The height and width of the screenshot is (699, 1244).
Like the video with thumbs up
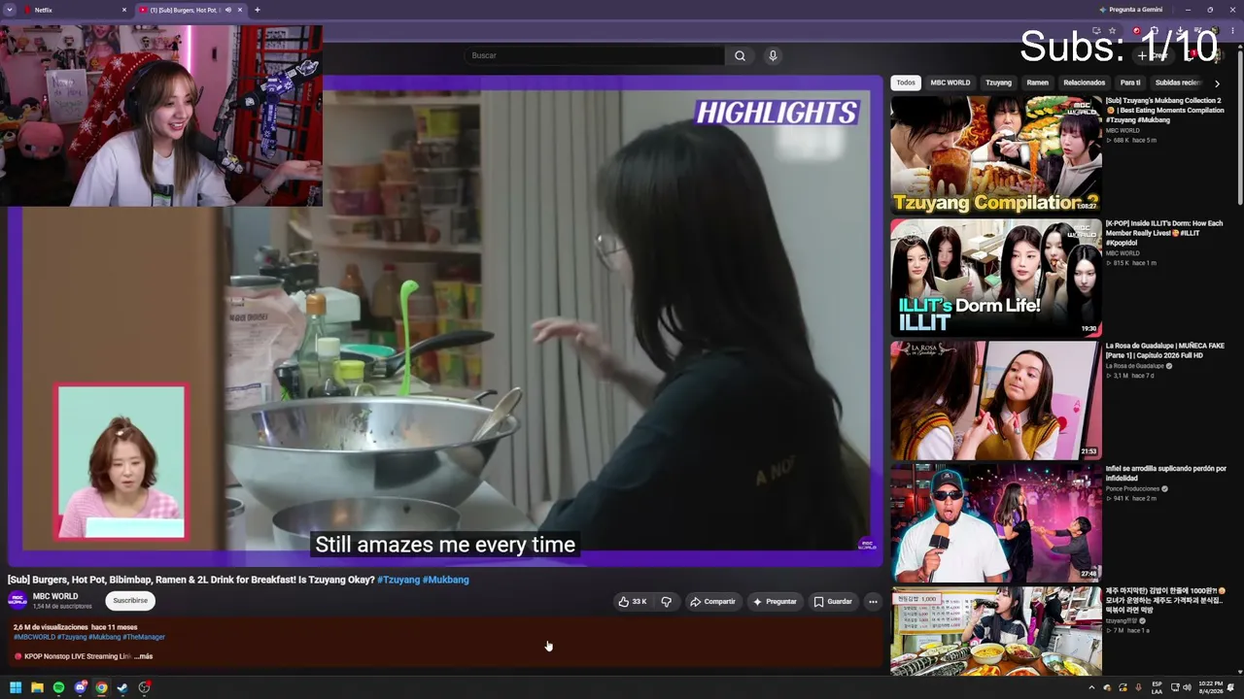(x=632, y=602)
